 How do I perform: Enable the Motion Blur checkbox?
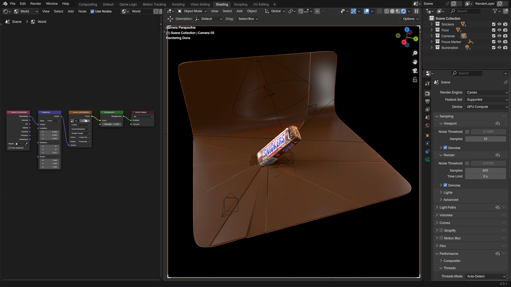pos(441,238)
